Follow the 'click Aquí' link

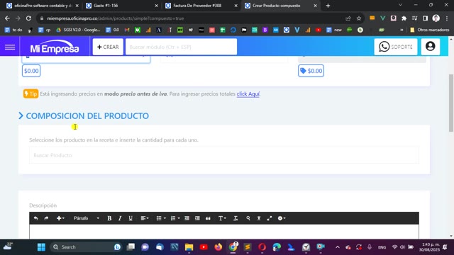pyautogui.click(x=248, y=94)
